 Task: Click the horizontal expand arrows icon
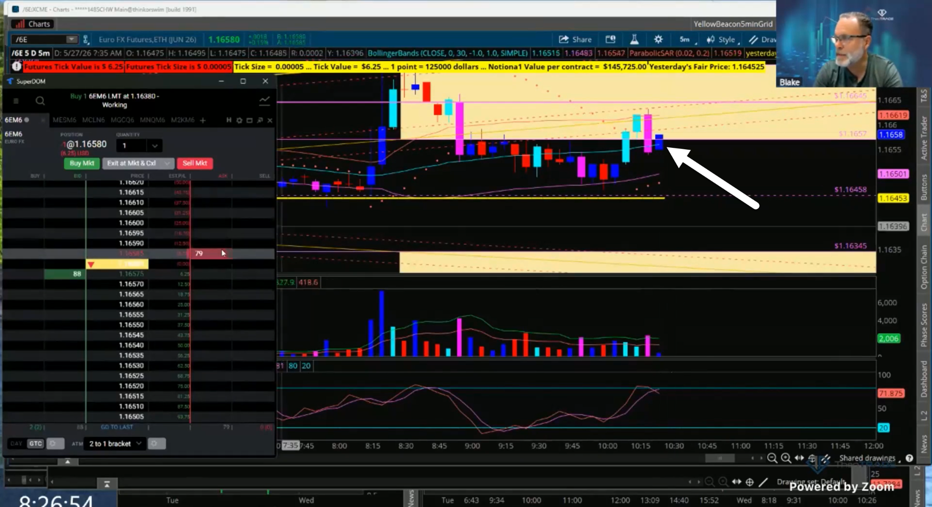coord(799,458)
